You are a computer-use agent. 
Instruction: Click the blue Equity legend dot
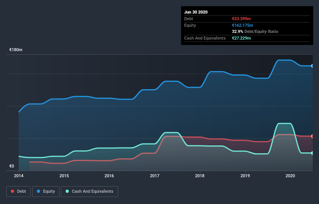(38, 191)
